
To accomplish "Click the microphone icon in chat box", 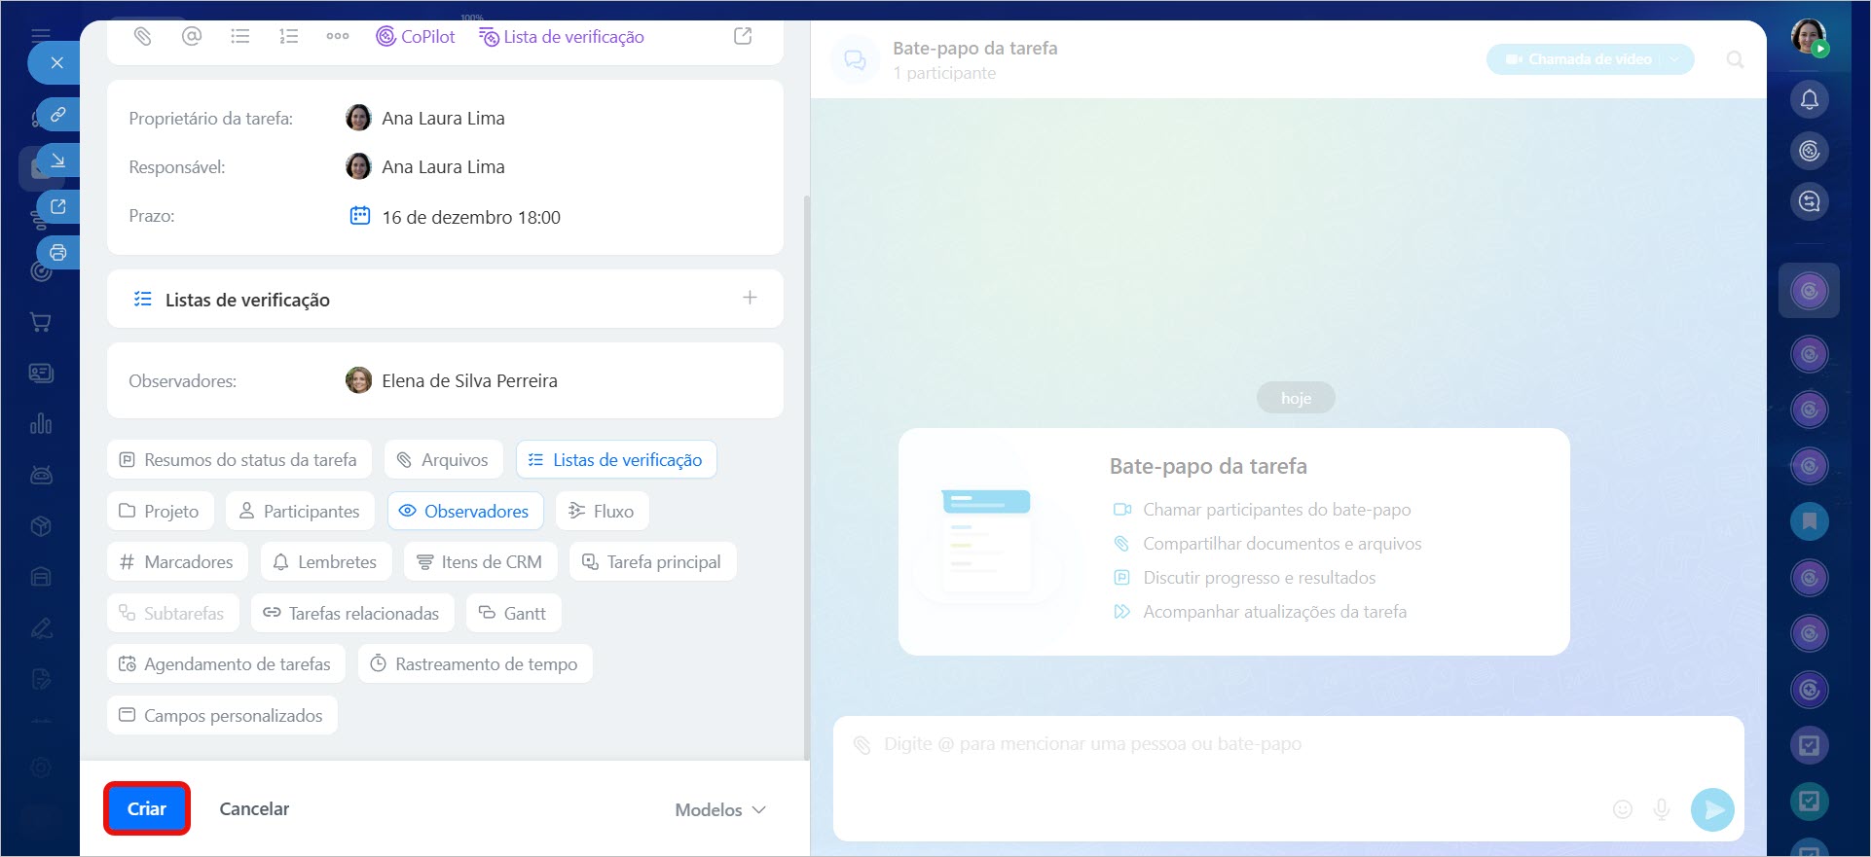I will (x=1662, y=809).
